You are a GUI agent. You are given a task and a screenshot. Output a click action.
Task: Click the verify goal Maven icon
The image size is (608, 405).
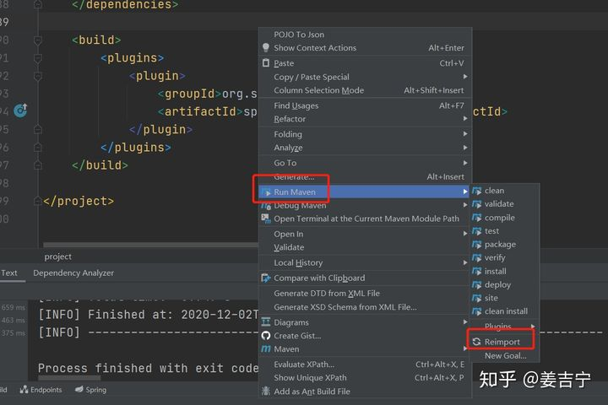pyautogui.click(x=476, y=257)
